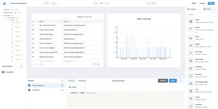218x109 pixels.
Task: Switch canvas to mobile layout view
Action: (x=154, y=3)
